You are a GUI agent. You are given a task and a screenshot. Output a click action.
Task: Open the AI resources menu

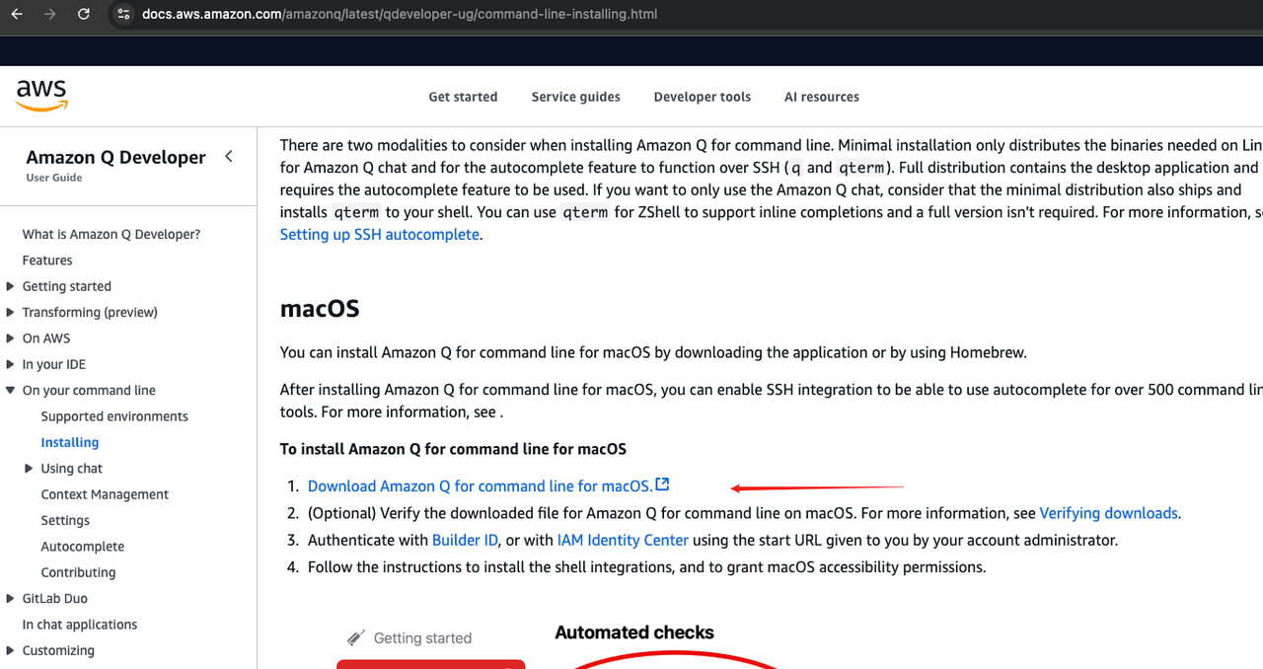click(822, 97)
